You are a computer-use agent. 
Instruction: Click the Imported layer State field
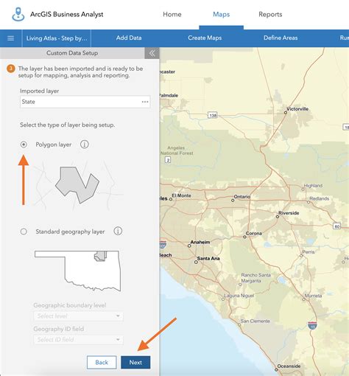tap(85, 102)
